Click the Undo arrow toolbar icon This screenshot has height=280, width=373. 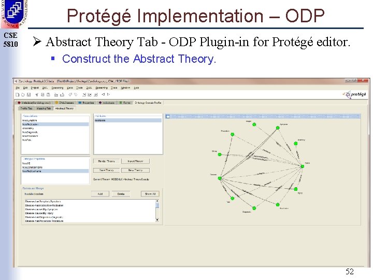(70, 95)
